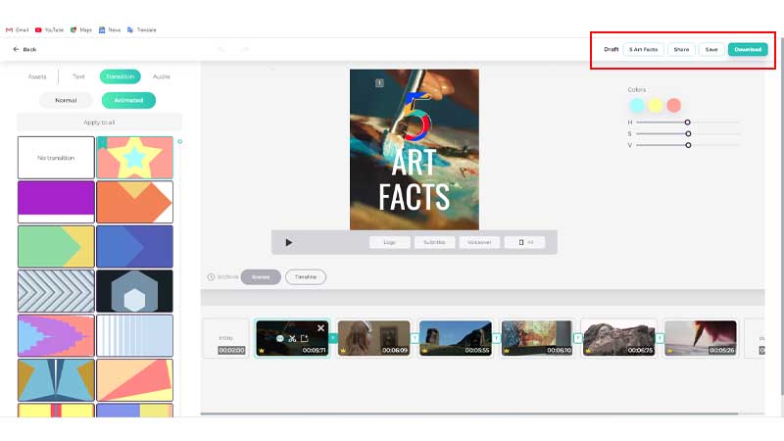Viewport: 784px width, 441px height.
Task: Select the light blue vertical stripes transition
Action: tap(134, 335)
